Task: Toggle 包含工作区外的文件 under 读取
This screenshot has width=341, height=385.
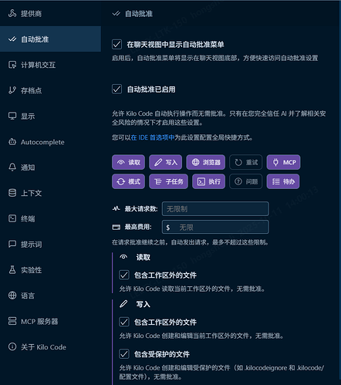Action: tap(124, 275)
